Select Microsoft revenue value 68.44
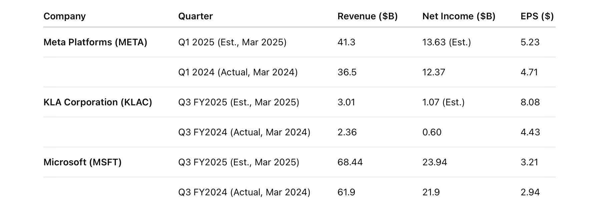The height and width of the screenshot is (220, 591). click(350, 162)
